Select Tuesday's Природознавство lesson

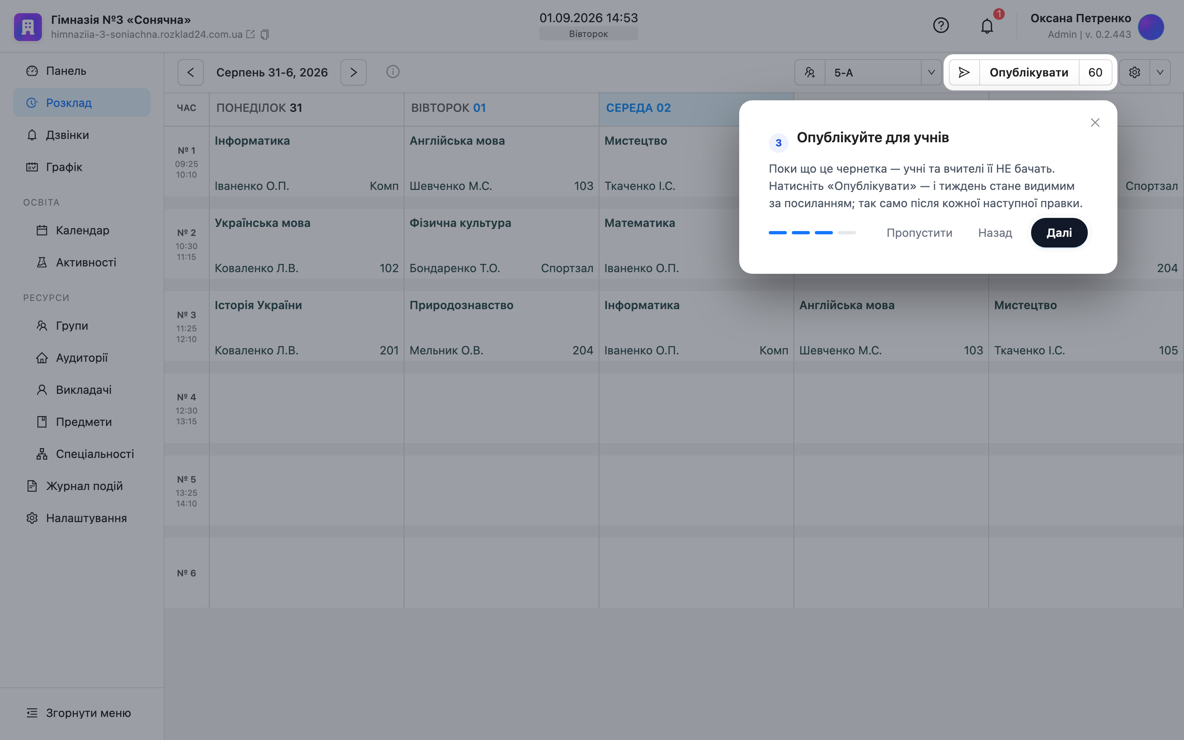point(502,326)
